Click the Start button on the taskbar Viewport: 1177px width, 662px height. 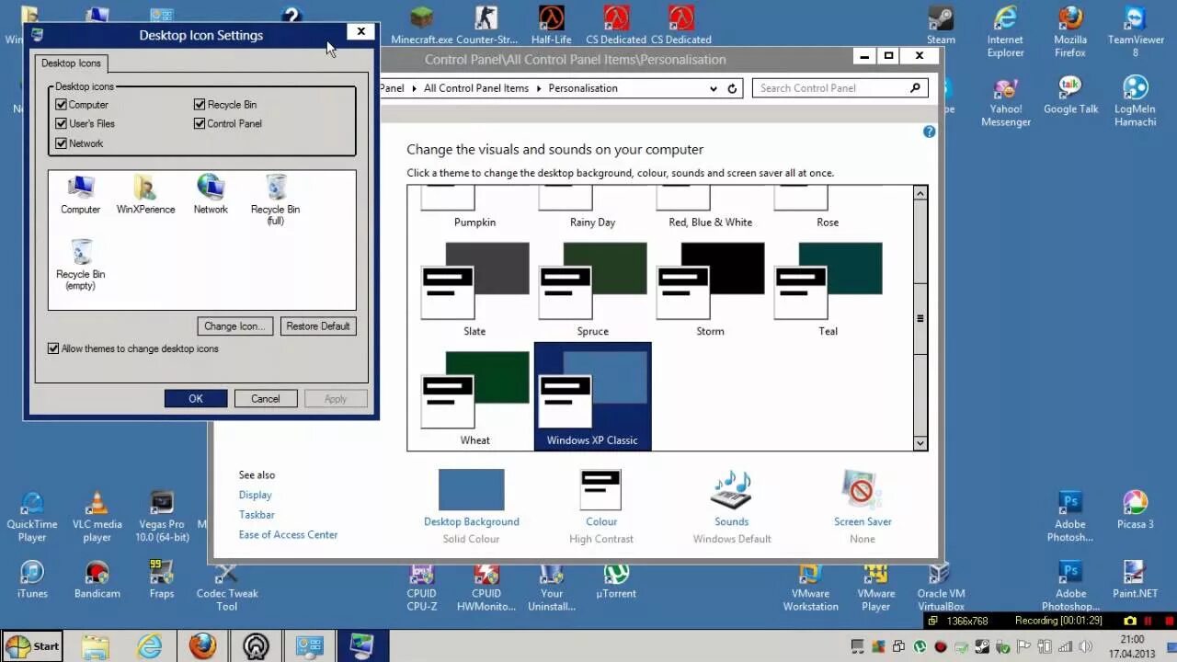(x=32, y=646)
